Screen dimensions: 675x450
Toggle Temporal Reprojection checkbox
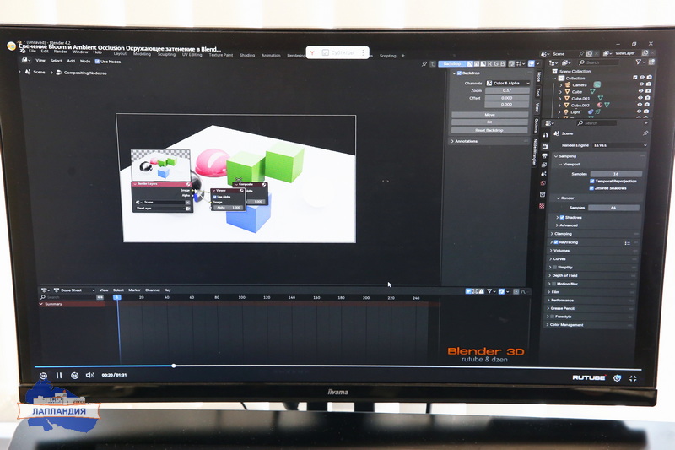pyautogui.click(x=592, y=182)
